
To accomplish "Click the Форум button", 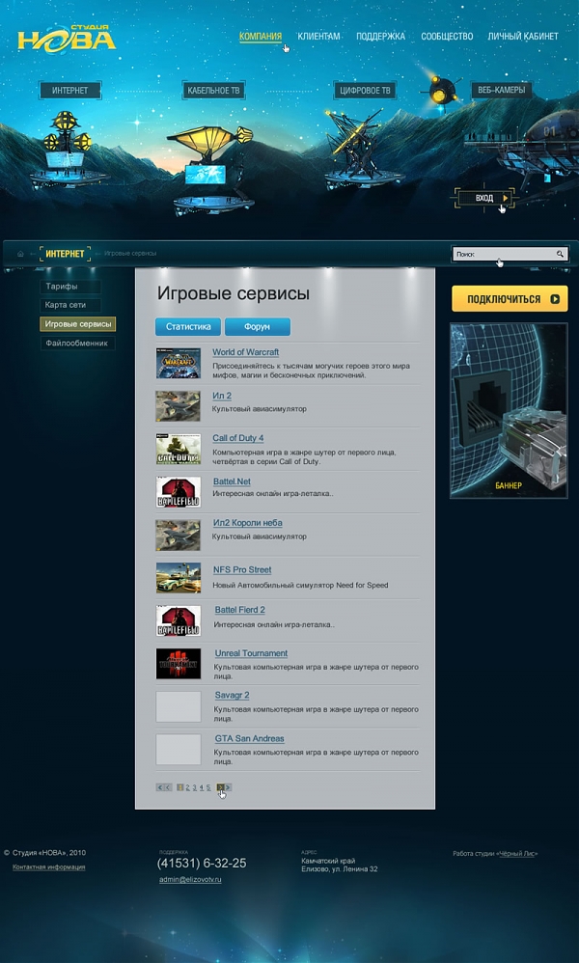I will click(x=258, y=327).
